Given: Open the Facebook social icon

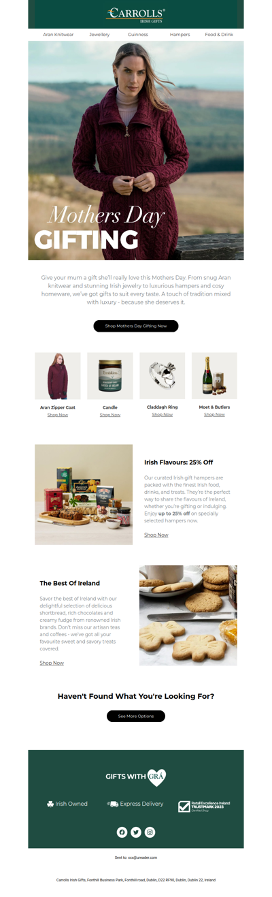Looking at the screenshot, I should click(x=122, y=832).
